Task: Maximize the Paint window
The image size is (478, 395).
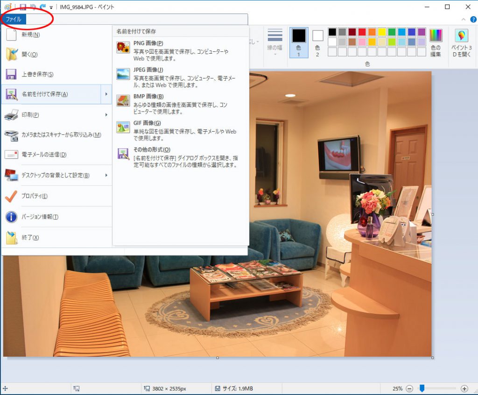Action: coord(447,7)
